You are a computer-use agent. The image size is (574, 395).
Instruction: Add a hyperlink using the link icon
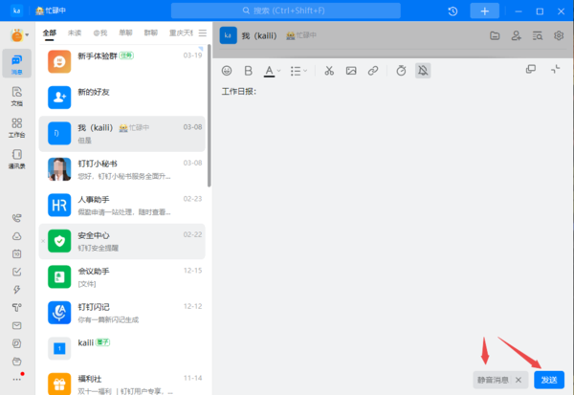pos(373,71)
